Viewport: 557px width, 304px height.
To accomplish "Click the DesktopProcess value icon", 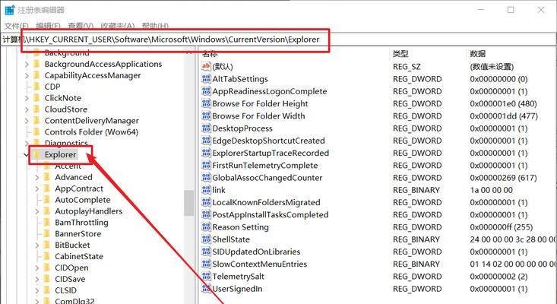I will coord(206,128).
